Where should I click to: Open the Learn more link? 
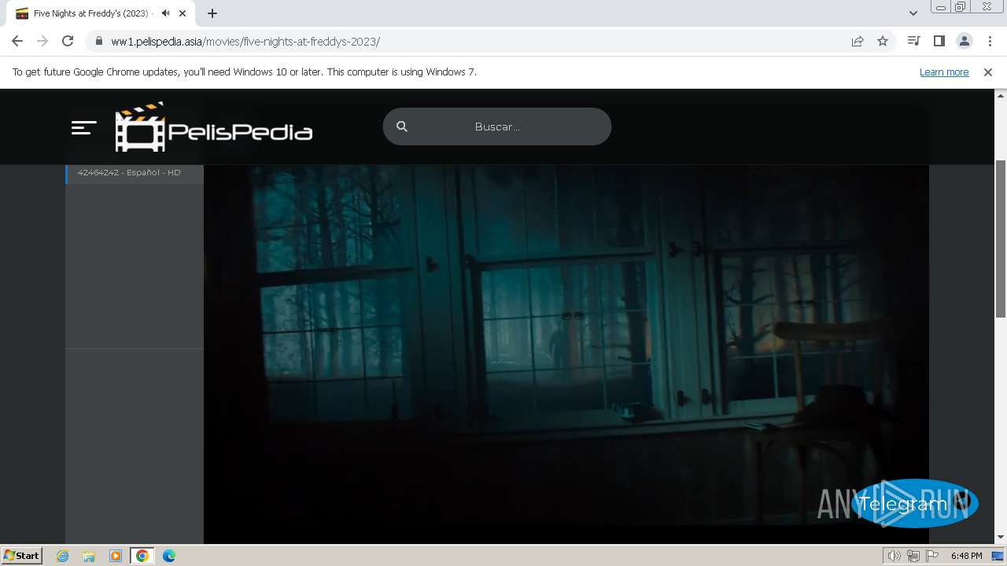[944, 72]
